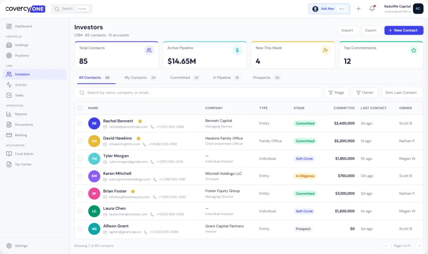Open the Ask Neo assistant
Viewport: 428px width, 254px height.
(x=329, y=8)
